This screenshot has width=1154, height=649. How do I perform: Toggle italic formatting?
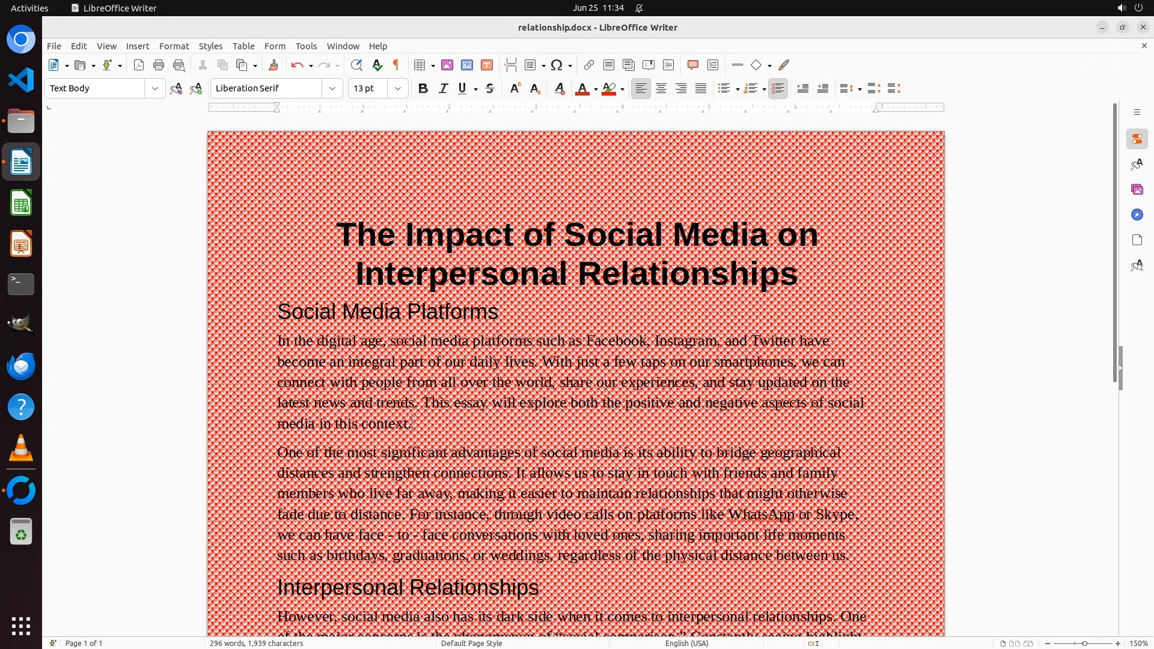(443, 89)
